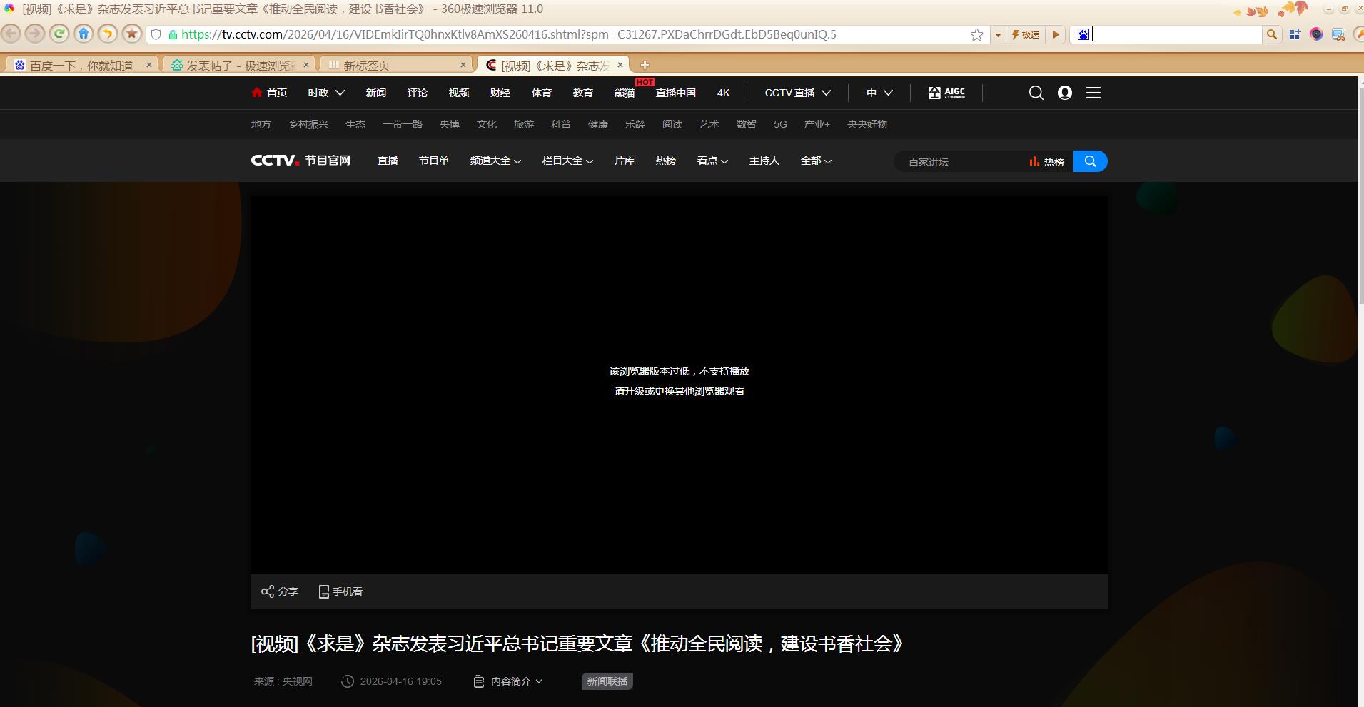Image resolution: width=1364 pixels, height=707 pixels.
Task: Expand the 看点 dropdown
Action: click(x=712, y=161)
